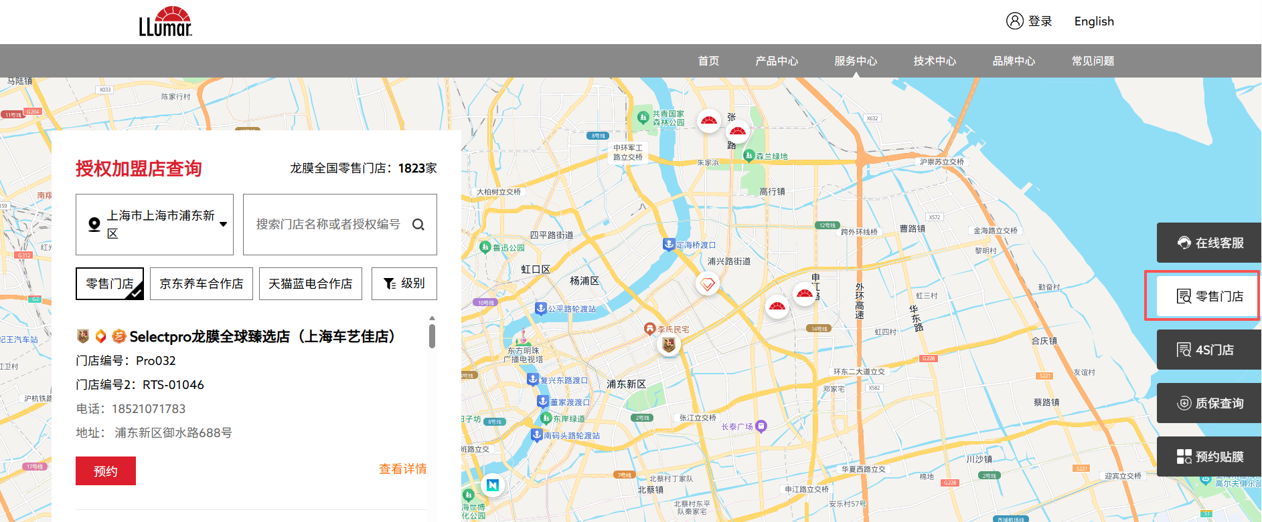
Task: Click the 鲁迅公园 park icon on the map
Action: click(x=485, y=247)
